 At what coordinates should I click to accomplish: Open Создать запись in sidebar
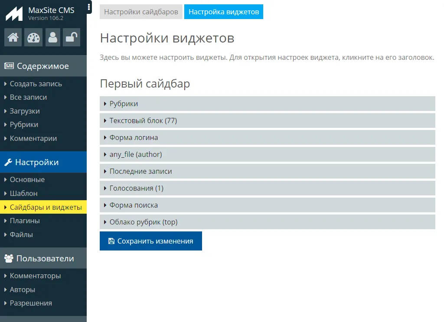pos(36,84)
